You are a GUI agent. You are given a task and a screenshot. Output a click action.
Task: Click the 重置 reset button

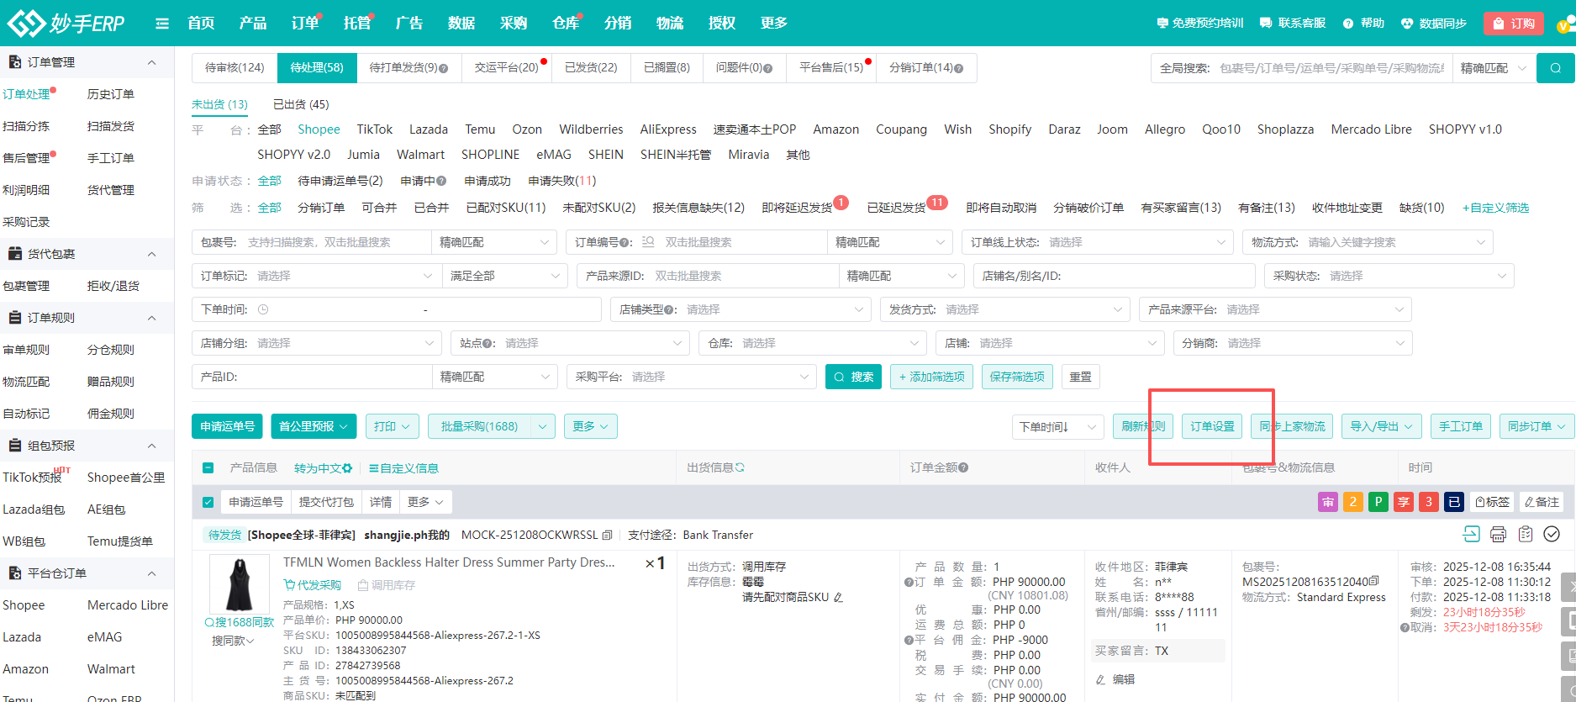click(x=1080, y=377)
